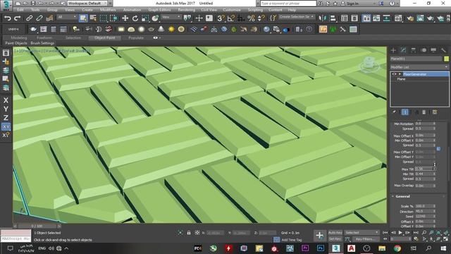This screenshot has height=254, width=451.
Task: Choose the Select Object tool
Action: coord(83,18)
